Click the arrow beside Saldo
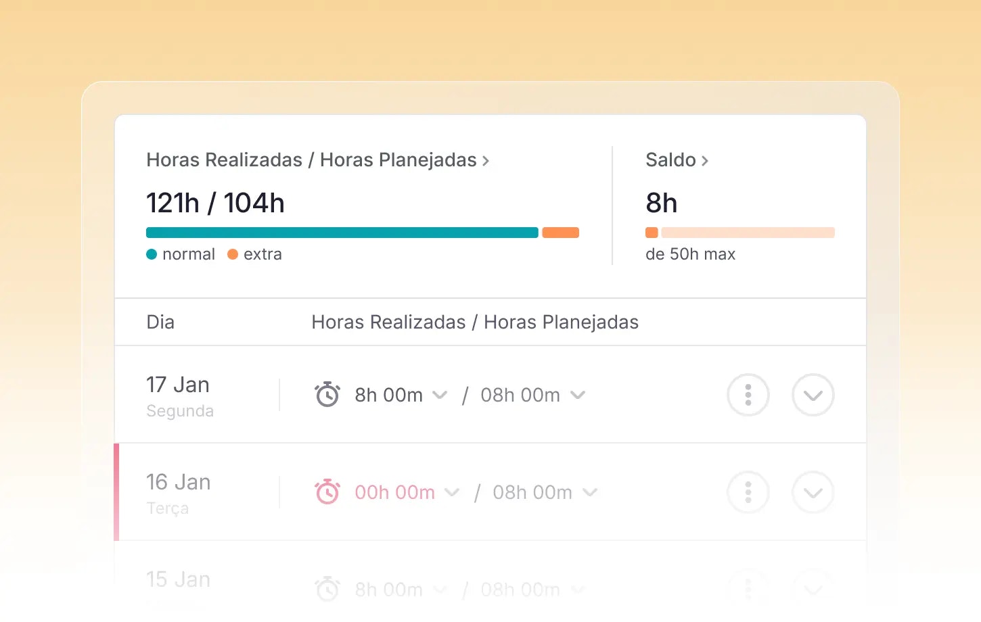This screenshot has width=981, height=622. 704,161
